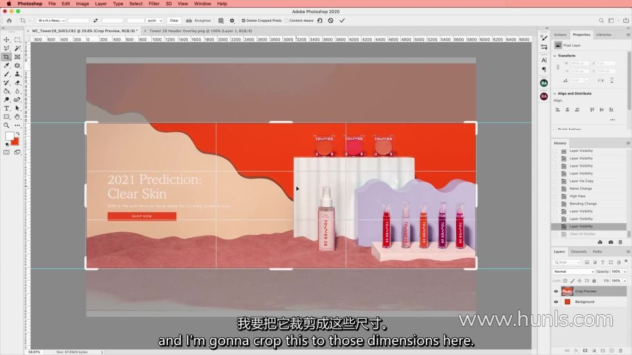Collapse the Align and Distribute section
Viewport: 632px width, 355px height.
pyautogui.click(x=554, y=93)
